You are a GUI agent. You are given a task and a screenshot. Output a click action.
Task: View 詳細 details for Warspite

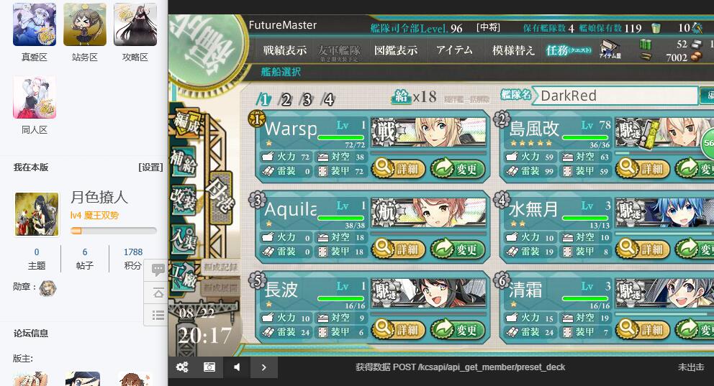(399, 169)
